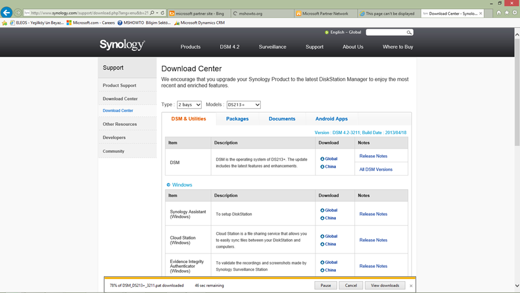The width and height of the screenshot is (520, 293).
Task: Open the browser home icon
Action: 499,13
